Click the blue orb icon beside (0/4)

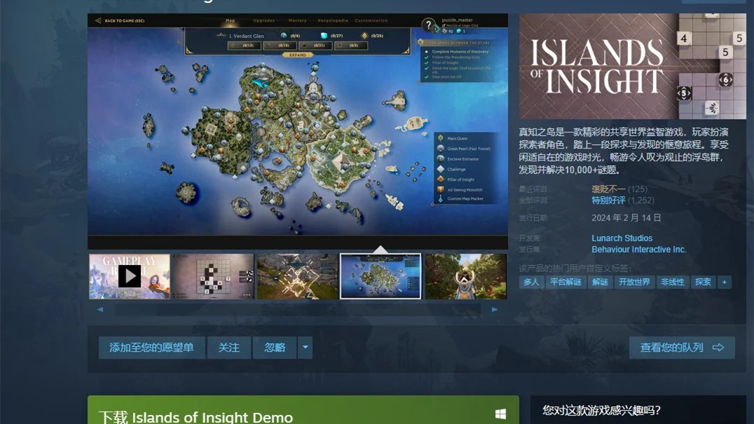point(284,36)
